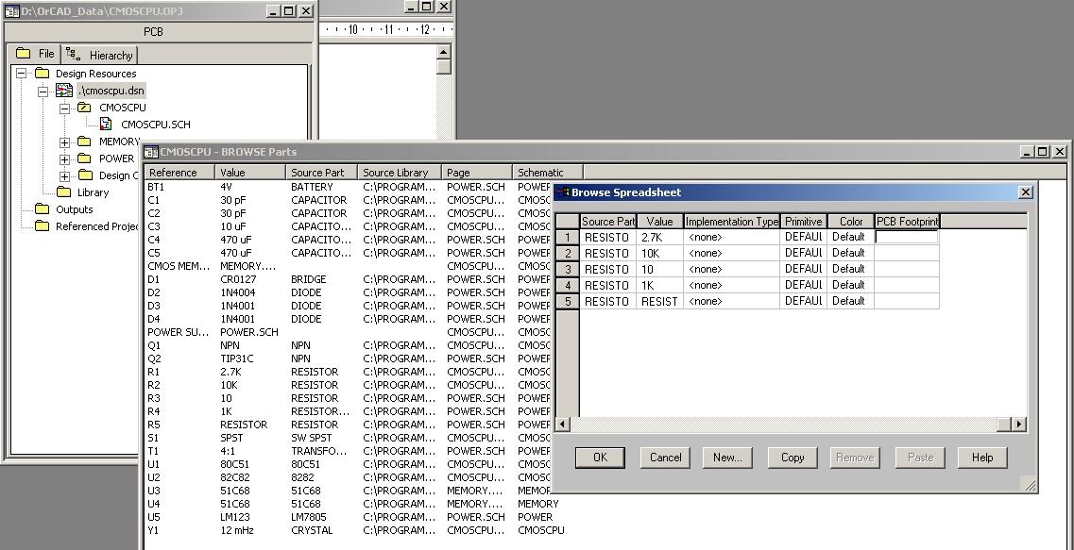Click scroll up arrow in schematic window

coord(444,52)
